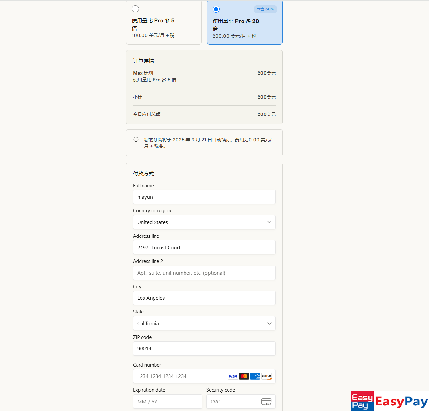Click the Address line 1 field
The width and height of the screenshot is (429, 411).
point(204,247)
